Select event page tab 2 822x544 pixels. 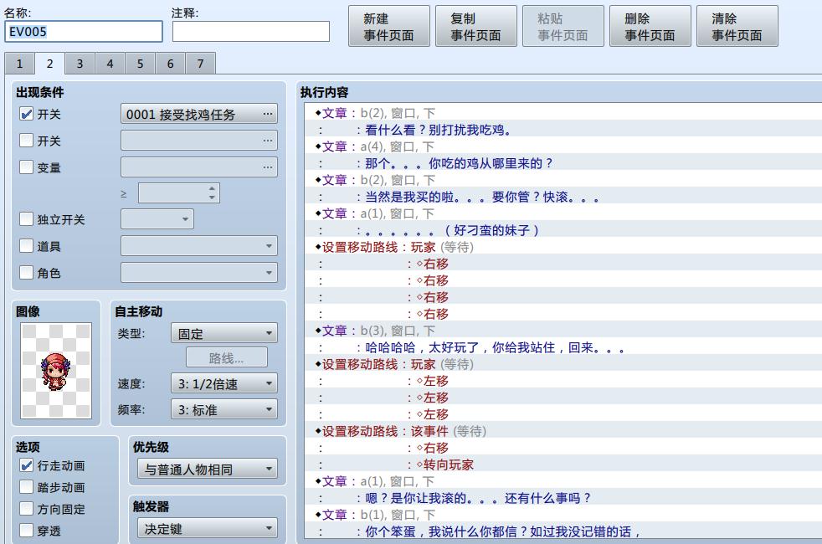point(49,64)
